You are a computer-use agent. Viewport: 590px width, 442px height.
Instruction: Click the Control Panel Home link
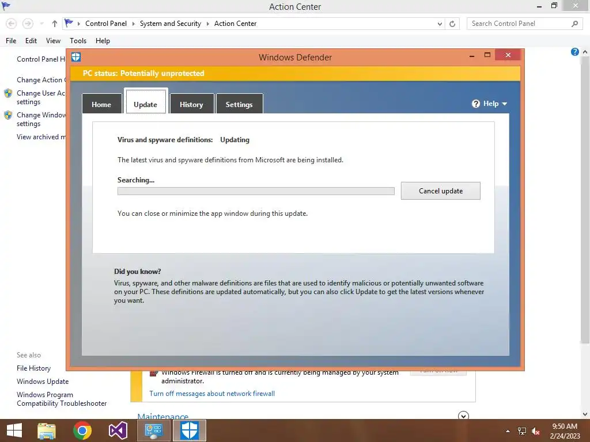[x=41, y=59]
